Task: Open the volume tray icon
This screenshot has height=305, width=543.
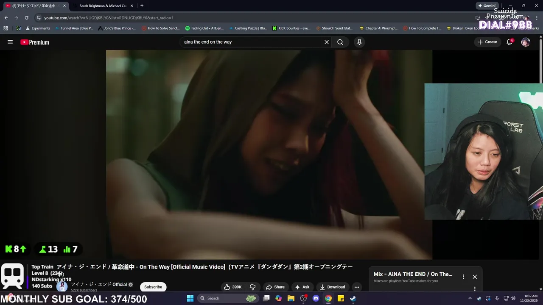Action: [513, 298]
